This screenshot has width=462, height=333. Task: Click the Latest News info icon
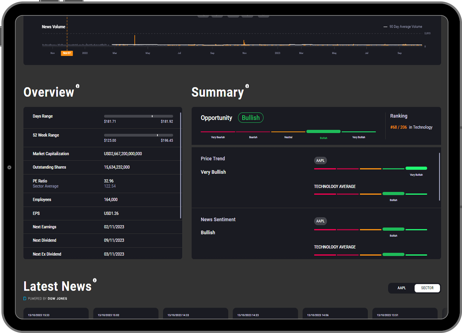95,280
